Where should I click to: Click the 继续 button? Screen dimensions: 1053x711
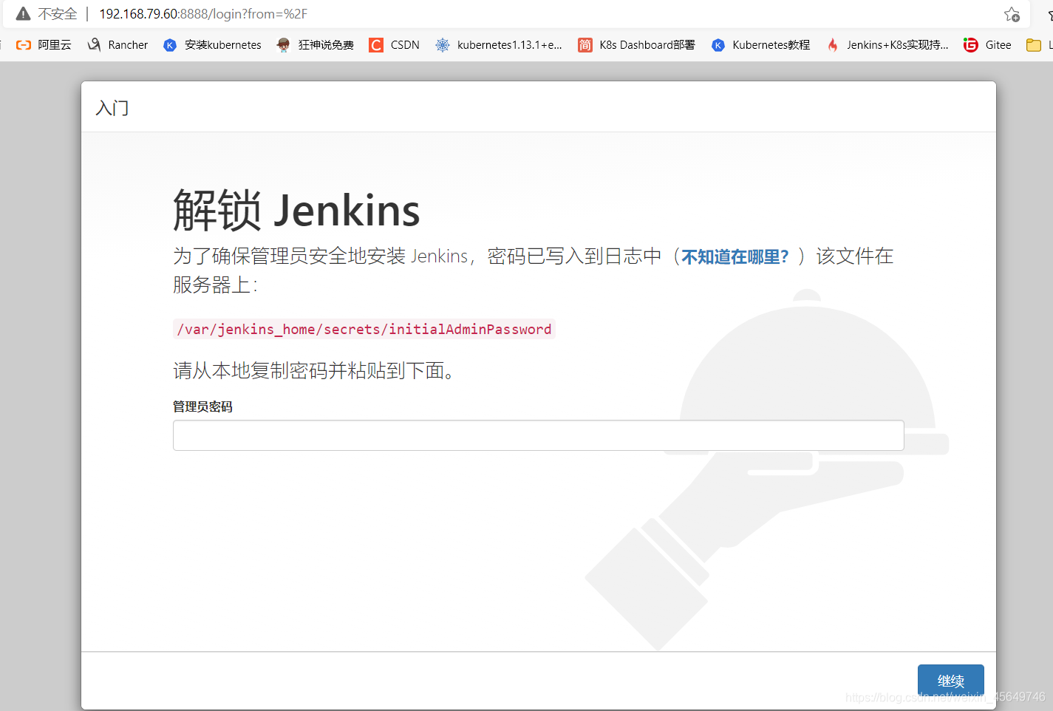(x=950, y=681)
